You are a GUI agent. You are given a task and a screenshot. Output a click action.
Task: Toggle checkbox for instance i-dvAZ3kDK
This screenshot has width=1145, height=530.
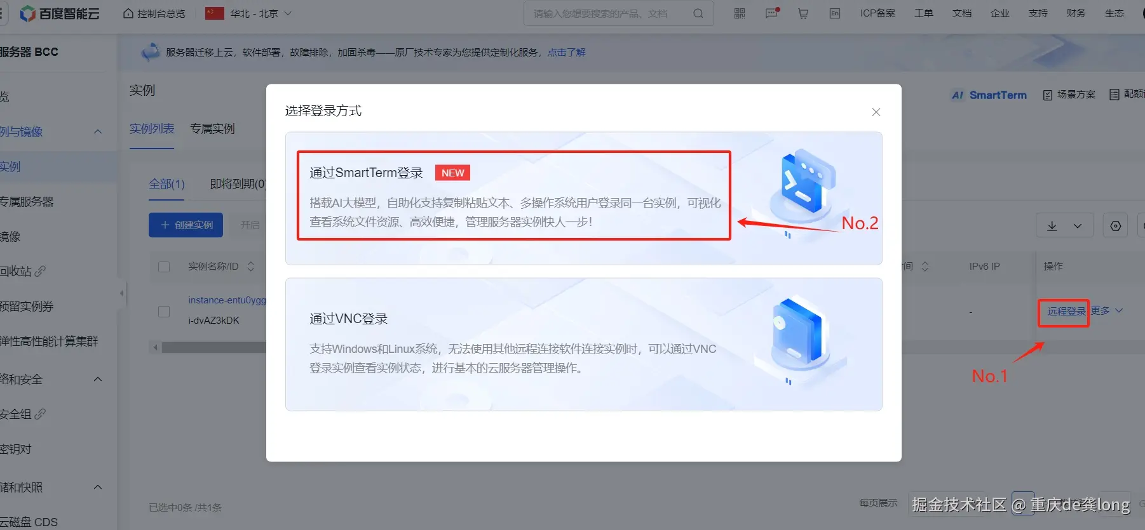coord(164,312)
